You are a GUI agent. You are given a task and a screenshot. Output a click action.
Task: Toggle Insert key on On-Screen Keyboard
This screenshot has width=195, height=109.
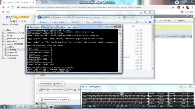153,100
